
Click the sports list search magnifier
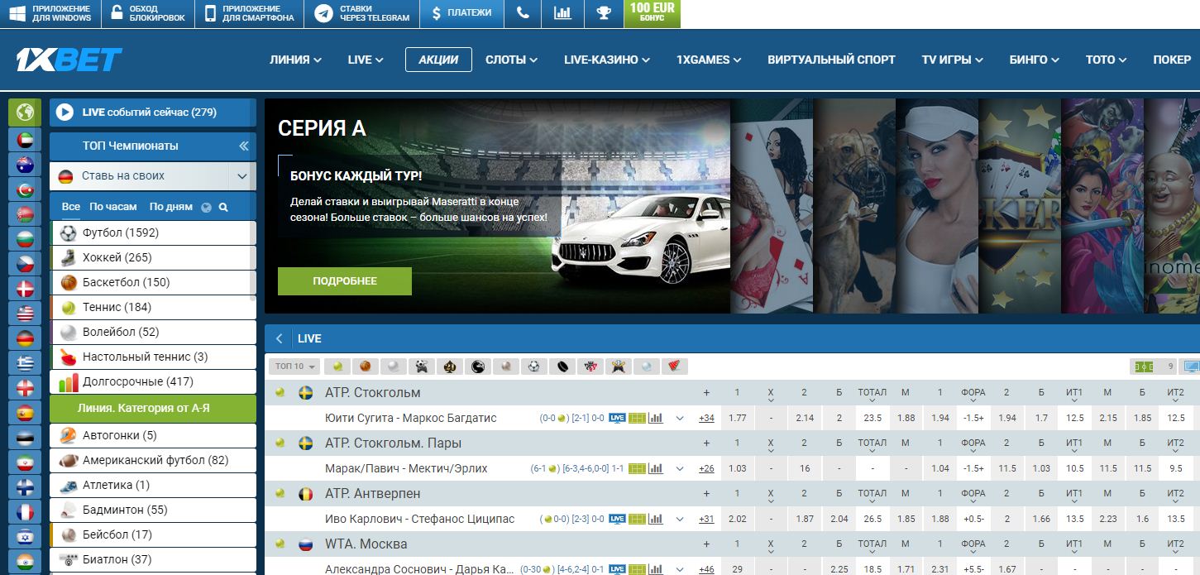click(x=223, y=208)
